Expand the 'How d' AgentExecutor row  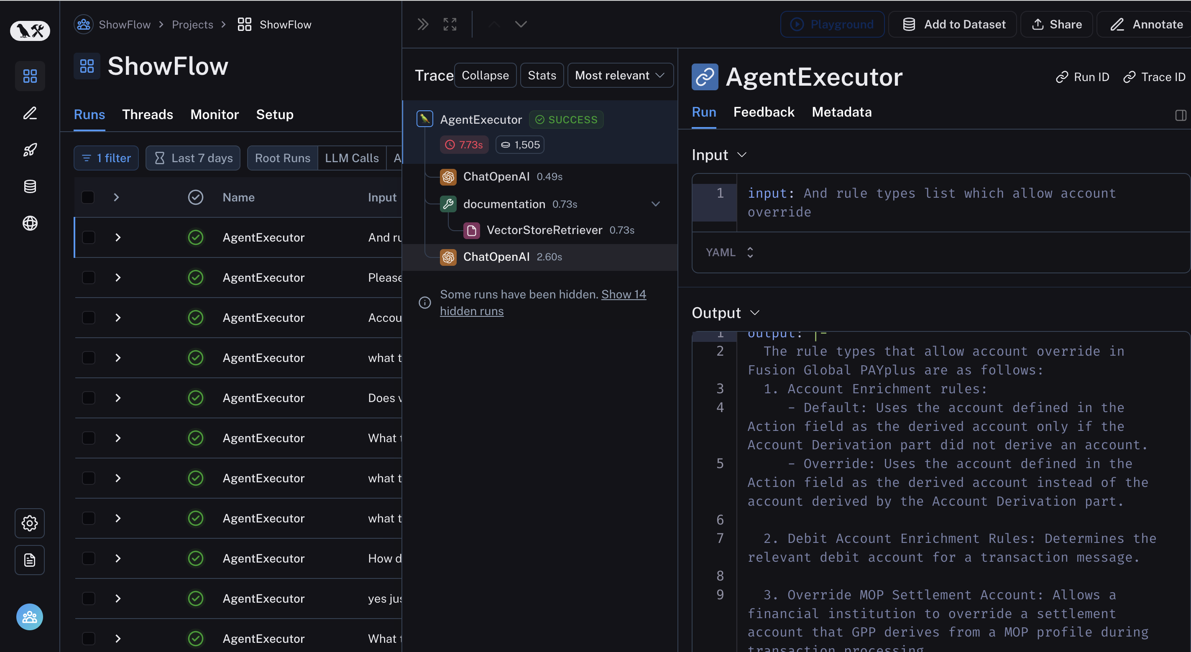118,558
